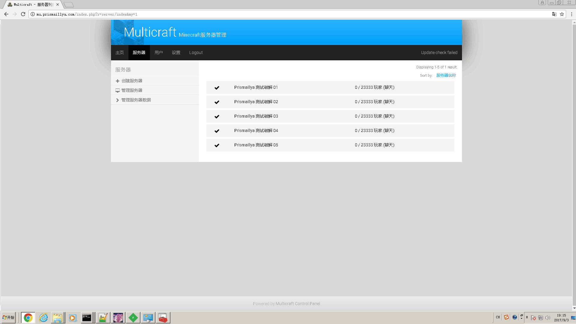Reload the page with refresh icon

(x=23, y=14)
